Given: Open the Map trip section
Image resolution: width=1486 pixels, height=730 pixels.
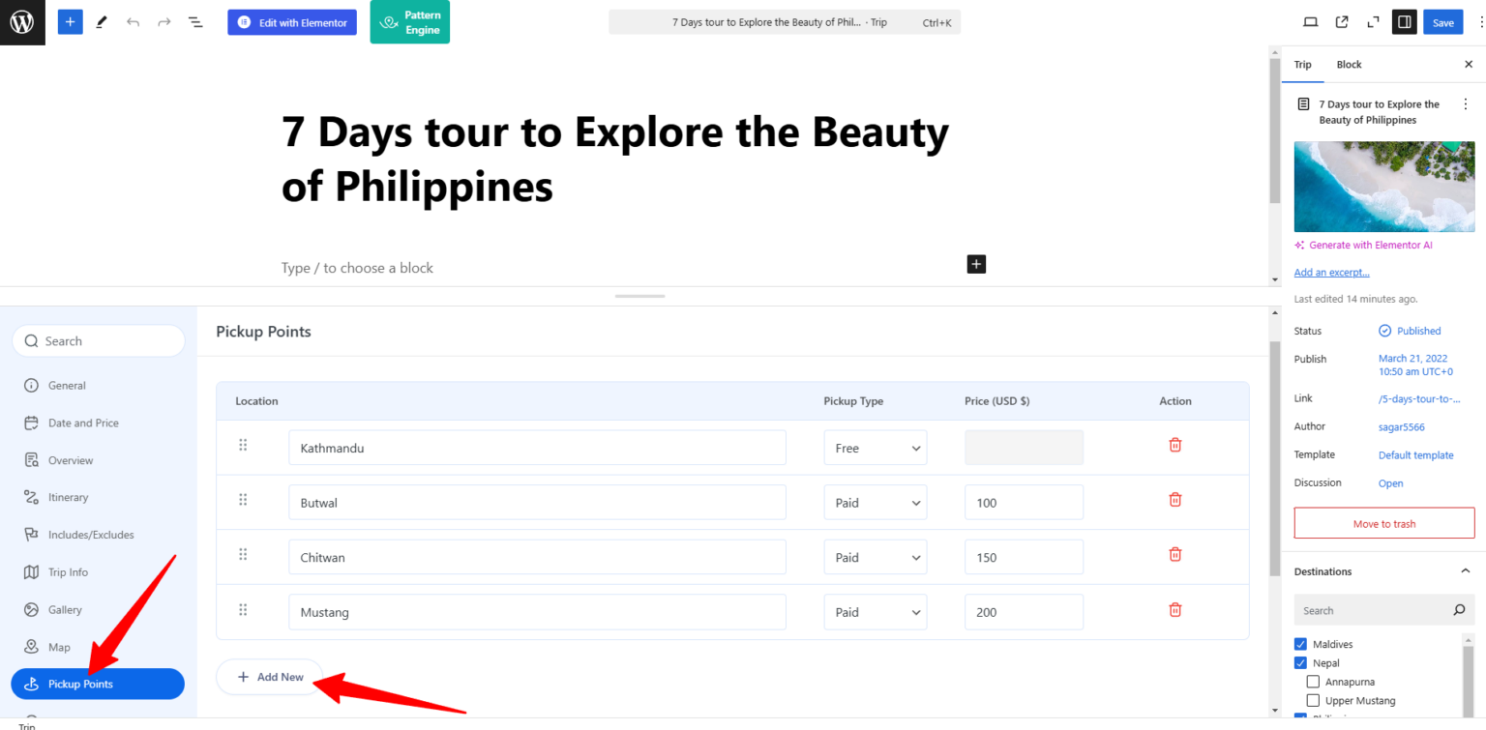Looking at the screenshot, I should pos(61,646).
